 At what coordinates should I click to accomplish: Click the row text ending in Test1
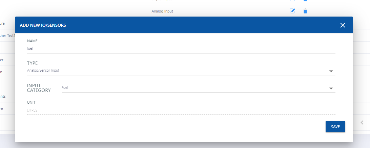click(x=7, y=35)
